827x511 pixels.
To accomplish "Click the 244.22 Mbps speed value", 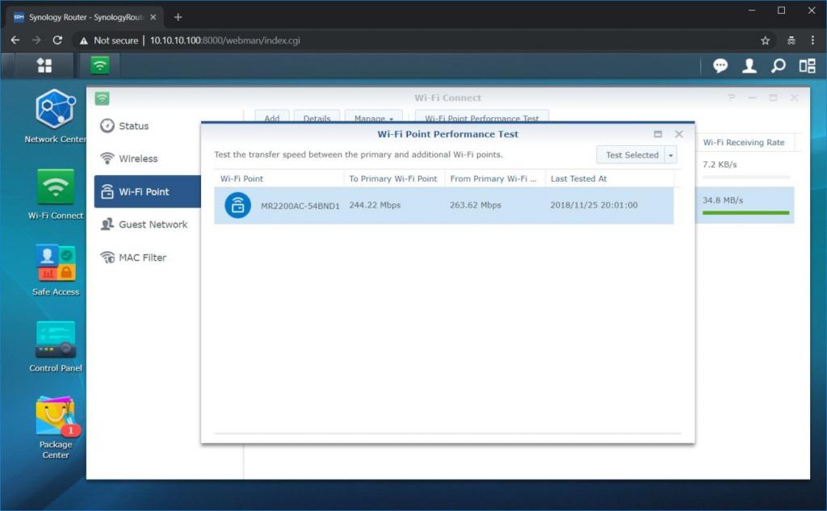I will 375,205.
